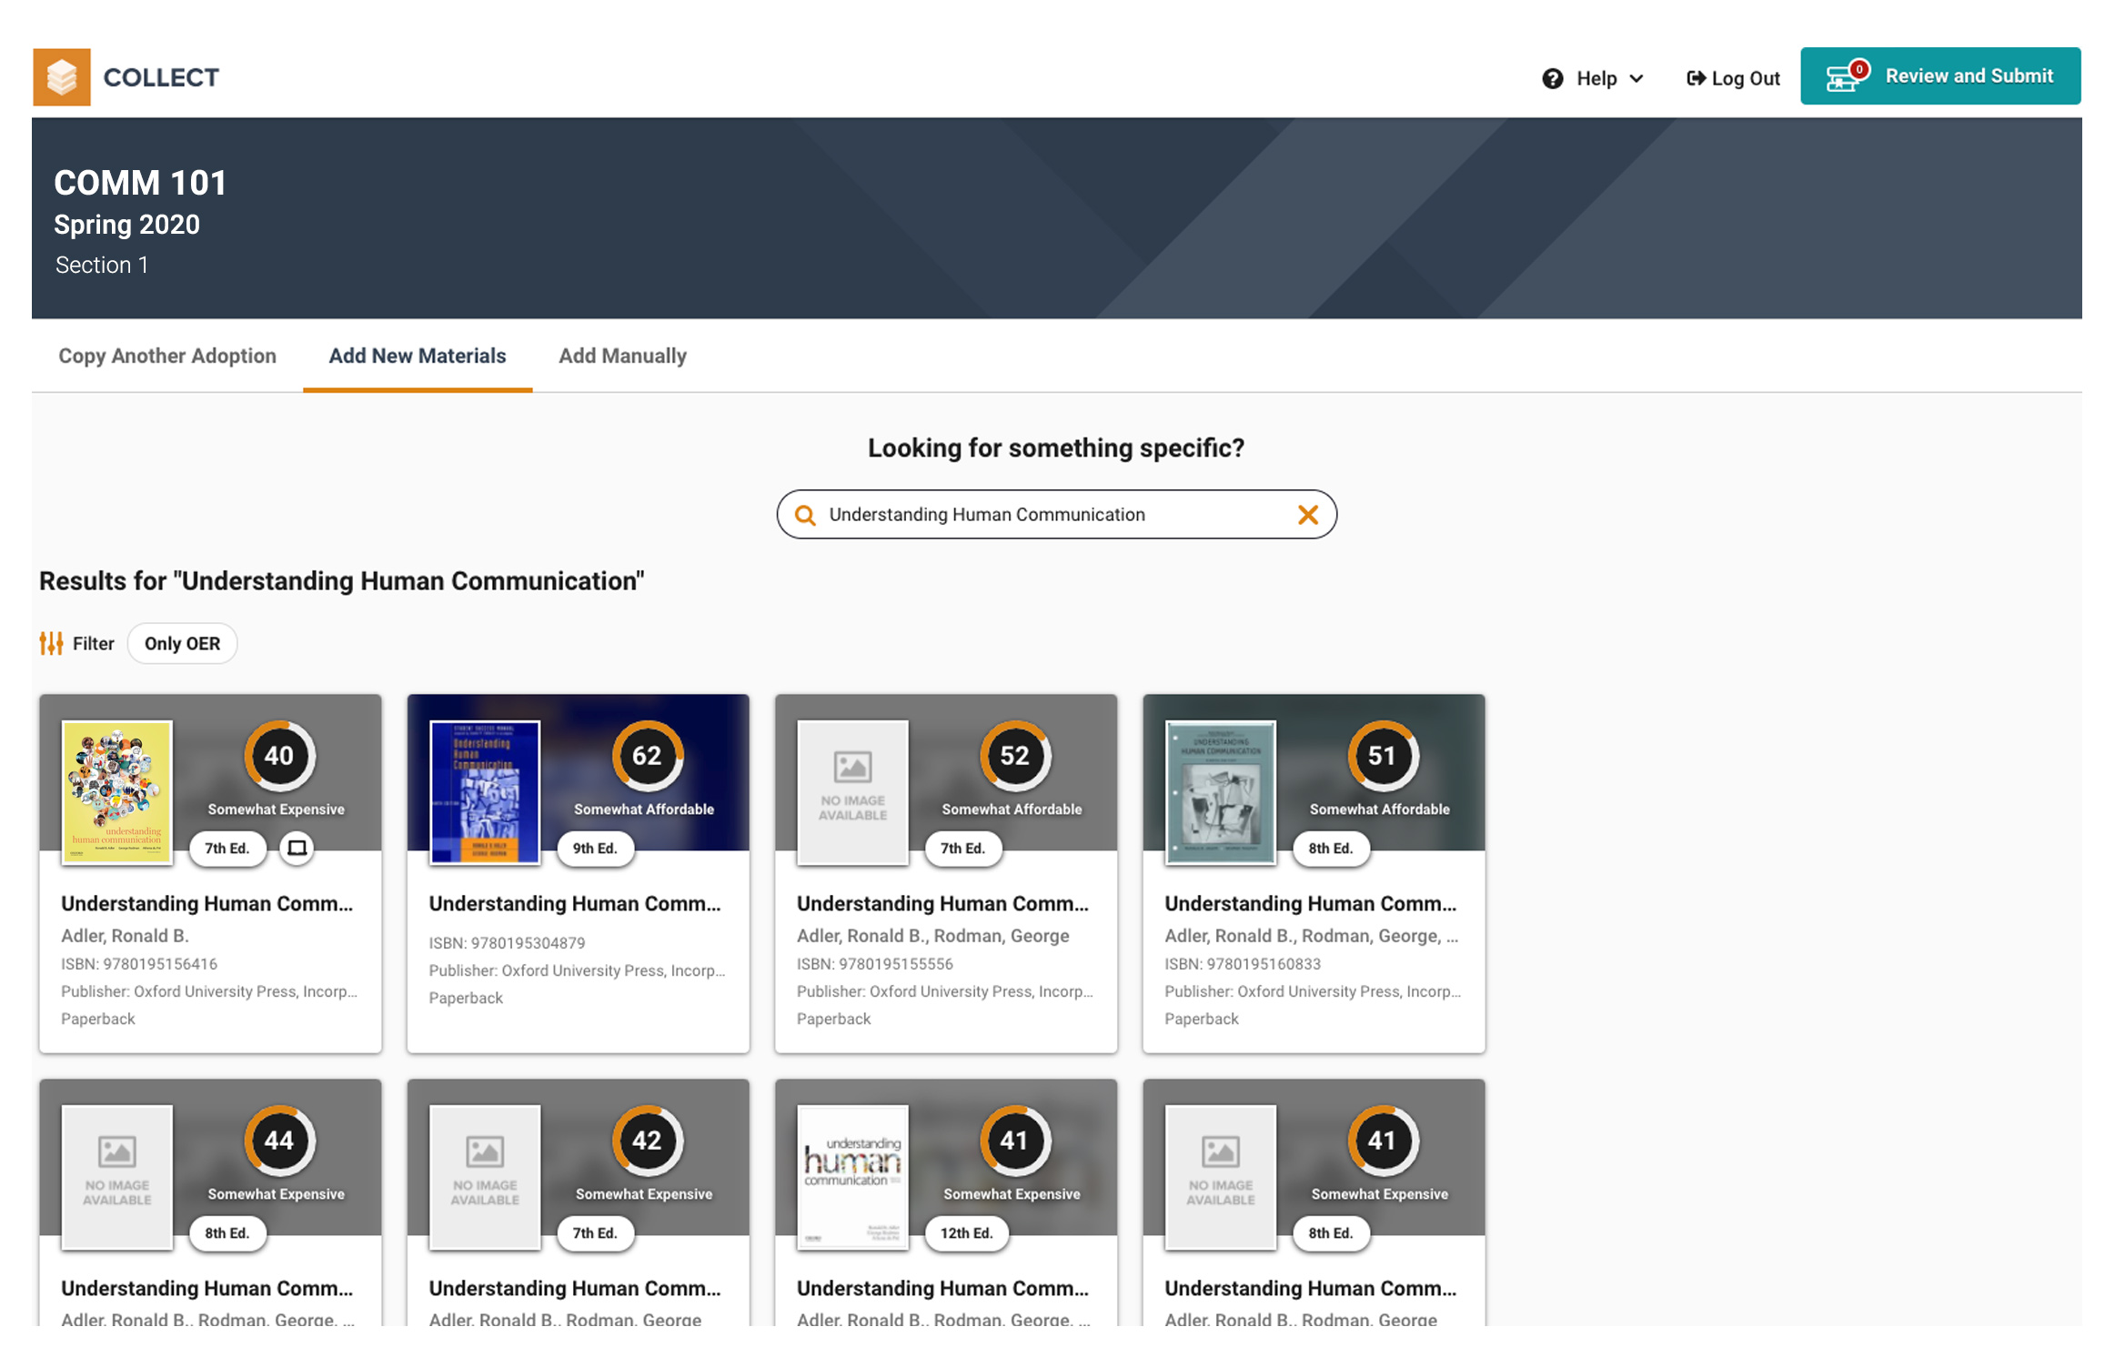This screenshot has width=2115, height=1357.
Task: Click the search magnifier icon
Action: 804,515
